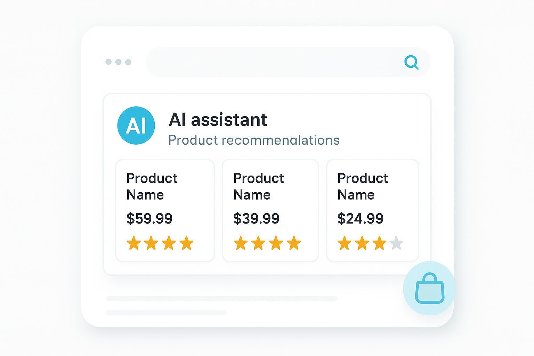Click the third gray window dot
Screen dimensions: 534x356
(128, 62)
